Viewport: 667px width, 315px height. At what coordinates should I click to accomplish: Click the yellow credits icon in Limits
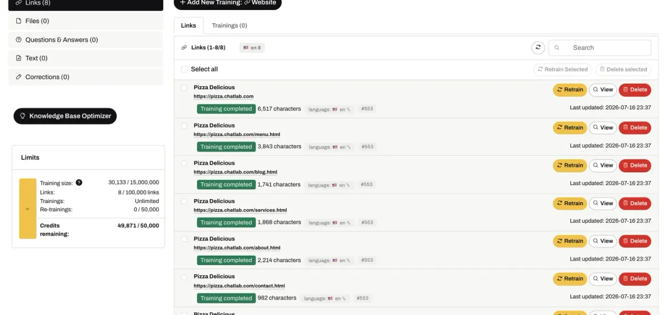click(28, 209)
